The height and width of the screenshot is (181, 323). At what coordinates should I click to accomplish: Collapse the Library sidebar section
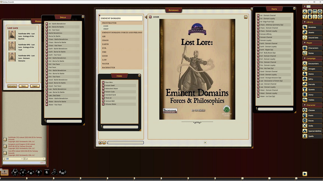(x=305, y=22)
